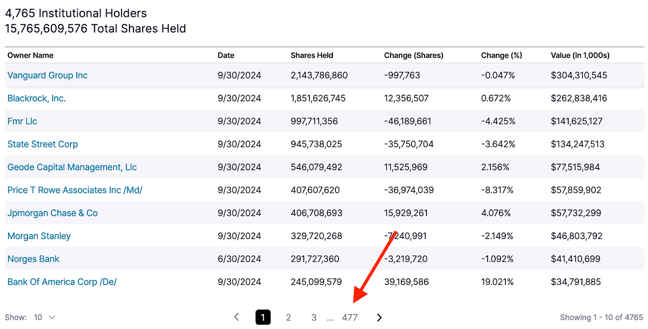Select Bank Of America change 19.021%
This screenshot has height=329, width=648.
coord(497,282)
